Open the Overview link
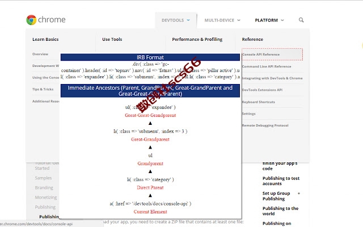 coord(40,54)
